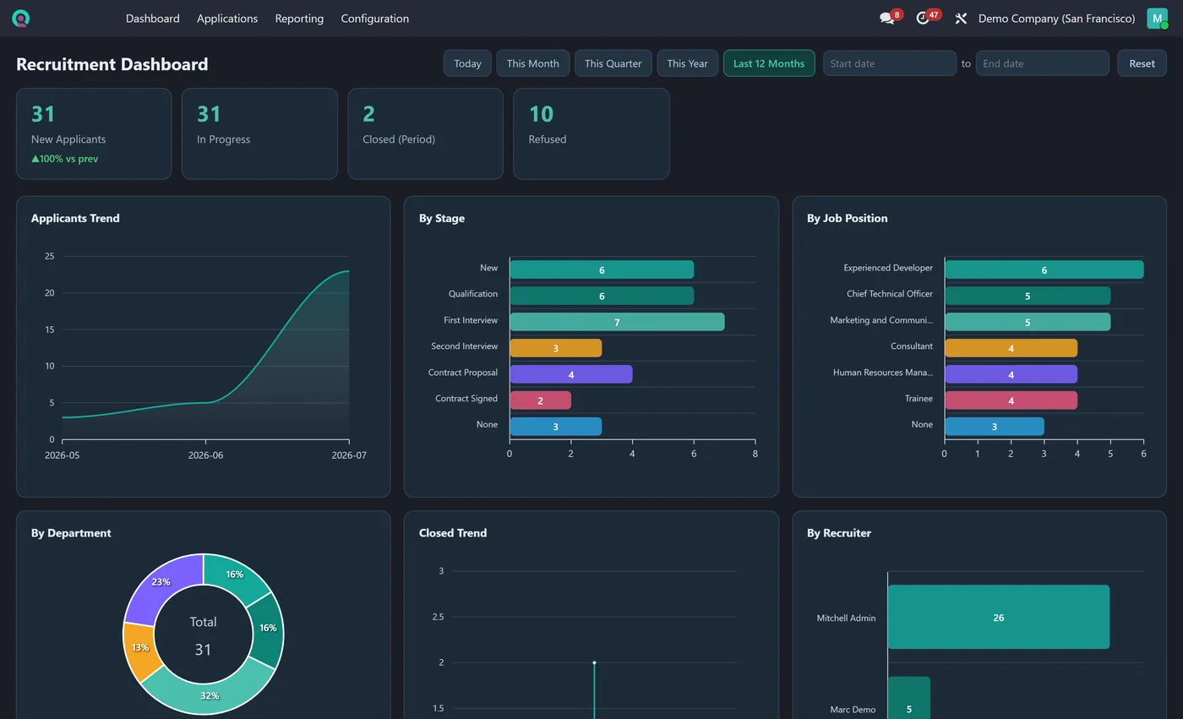The height and width of the screenshot is (719, 1183).
Task: Click the ▲100% vs prev indicator
Action: [x=64, y=159]
